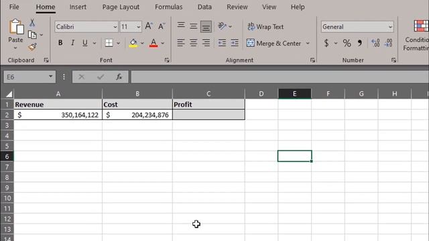Viewport: 429px width, 241px height.
Task: Expand border styles arrow
Action: (118, 43)
